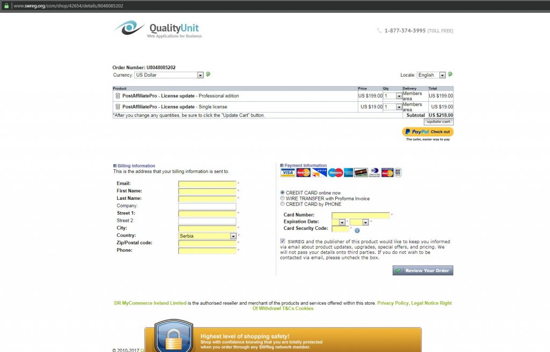This screenshot has height=352, width=550.
Task: Click the EuroCard MasterCard logo
Action: tap(387, 173)
